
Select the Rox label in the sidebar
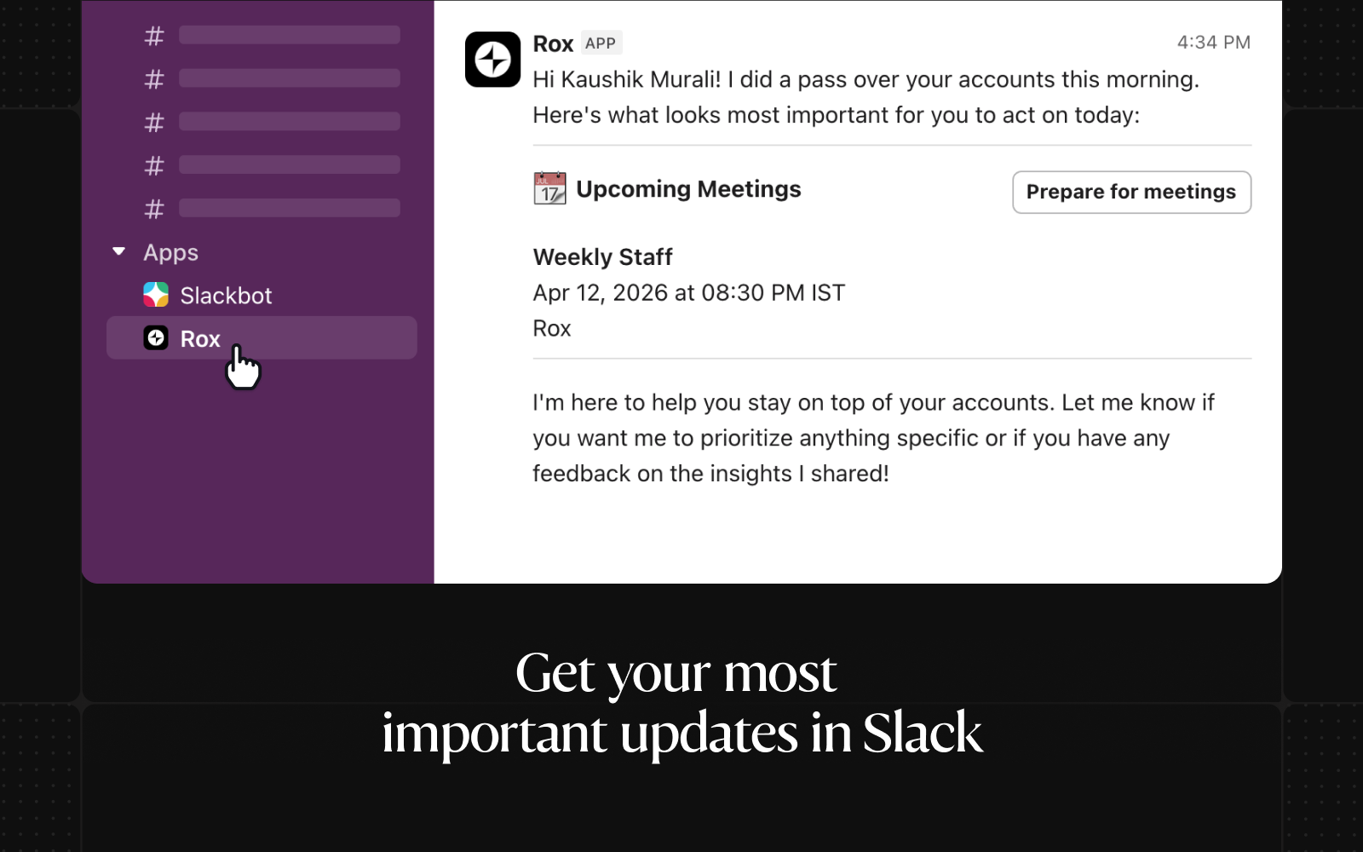pyautogui.click(x=200, y=339)
